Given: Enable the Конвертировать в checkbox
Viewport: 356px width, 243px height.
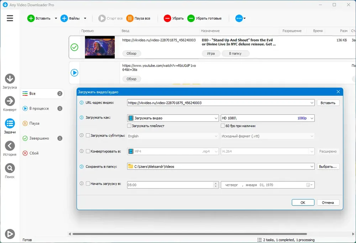Looking at the screenshot, I should pos(88,151).
